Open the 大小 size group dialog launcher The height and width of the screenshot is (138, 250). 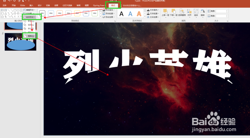tap(227, 21)
